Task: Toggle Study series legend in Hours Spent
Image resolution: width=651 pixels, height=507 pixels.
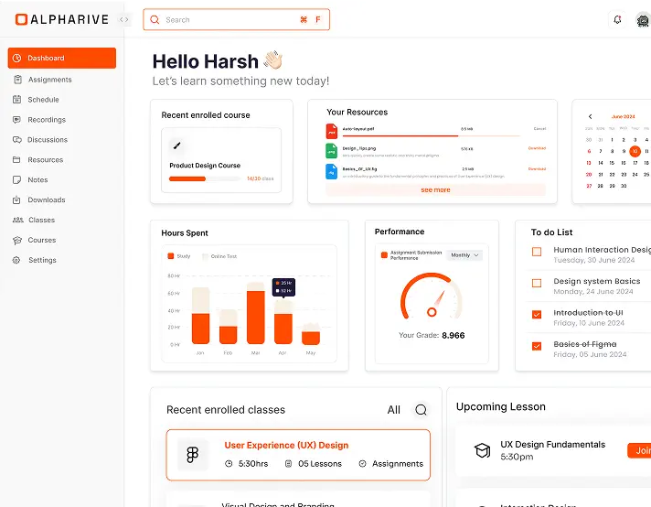Action: tap(178, 256)
